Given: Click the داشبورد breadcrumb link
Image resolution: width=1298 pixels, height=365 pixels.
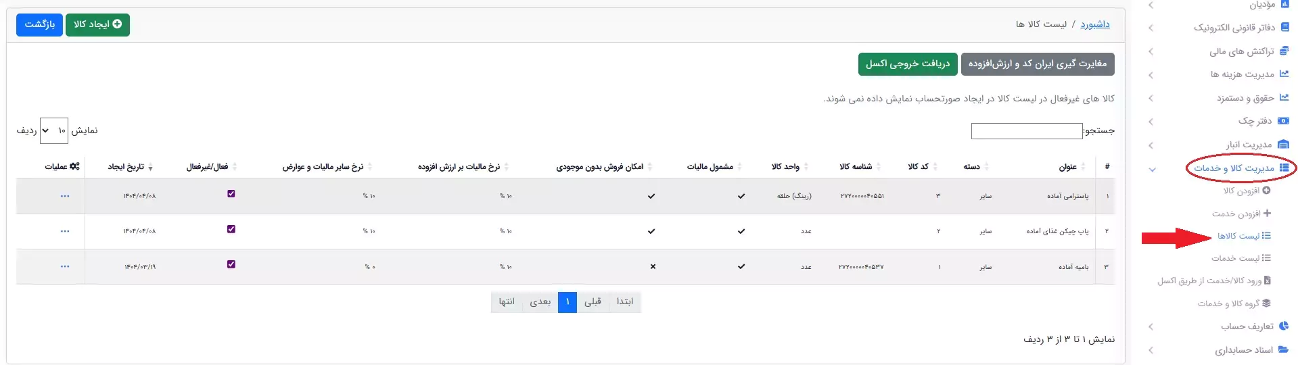Looking at the screenshot, I should pyautogui.click(x=1094, y=24).
